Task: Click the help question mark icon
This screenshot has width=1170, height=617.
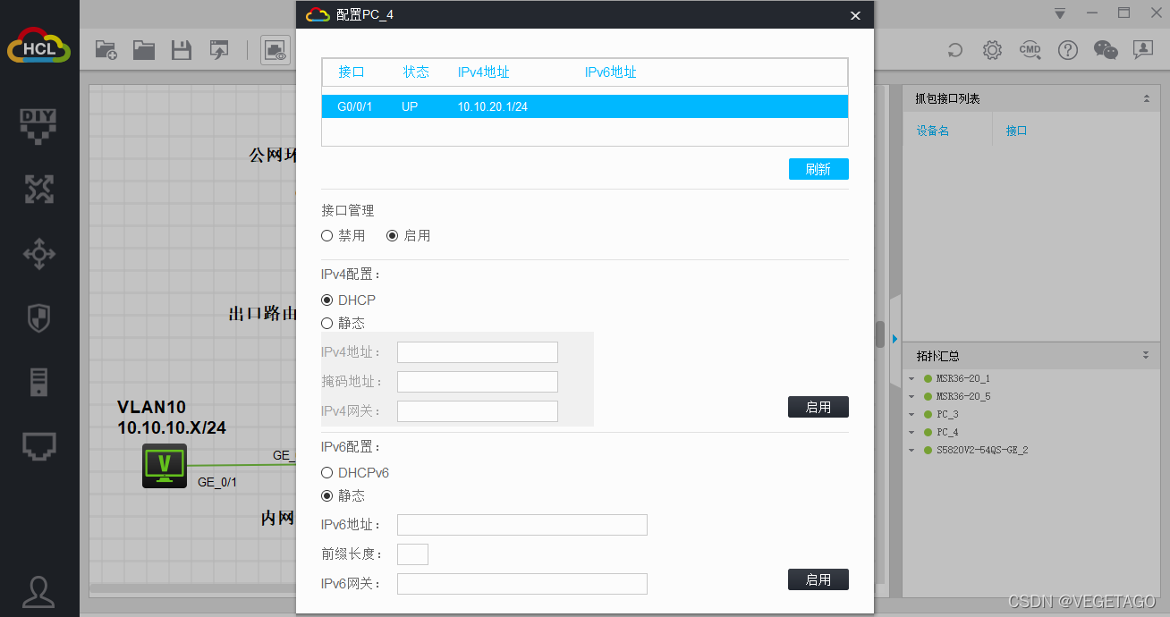Action: [x=1067, y=50]
